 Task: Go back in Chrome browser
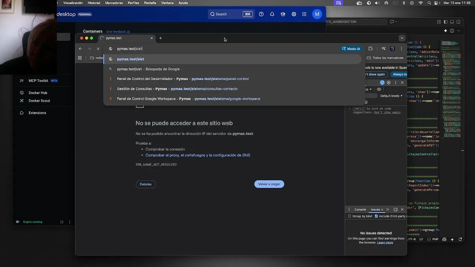coord(81,49)
